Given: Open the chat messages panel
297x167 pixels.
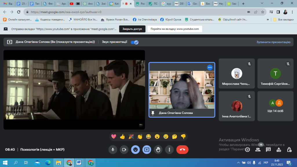Looking at the screenshot, I should click(x=268, y=150).
